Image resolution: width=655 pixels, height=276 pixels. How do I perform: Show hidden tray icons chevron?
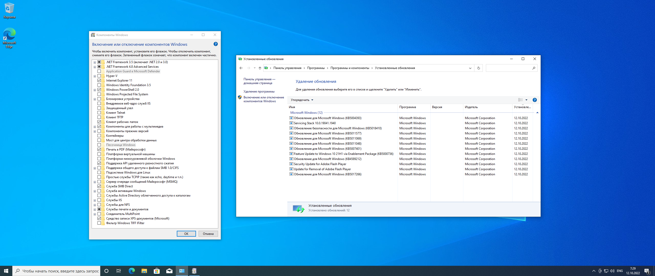point(594,271)
